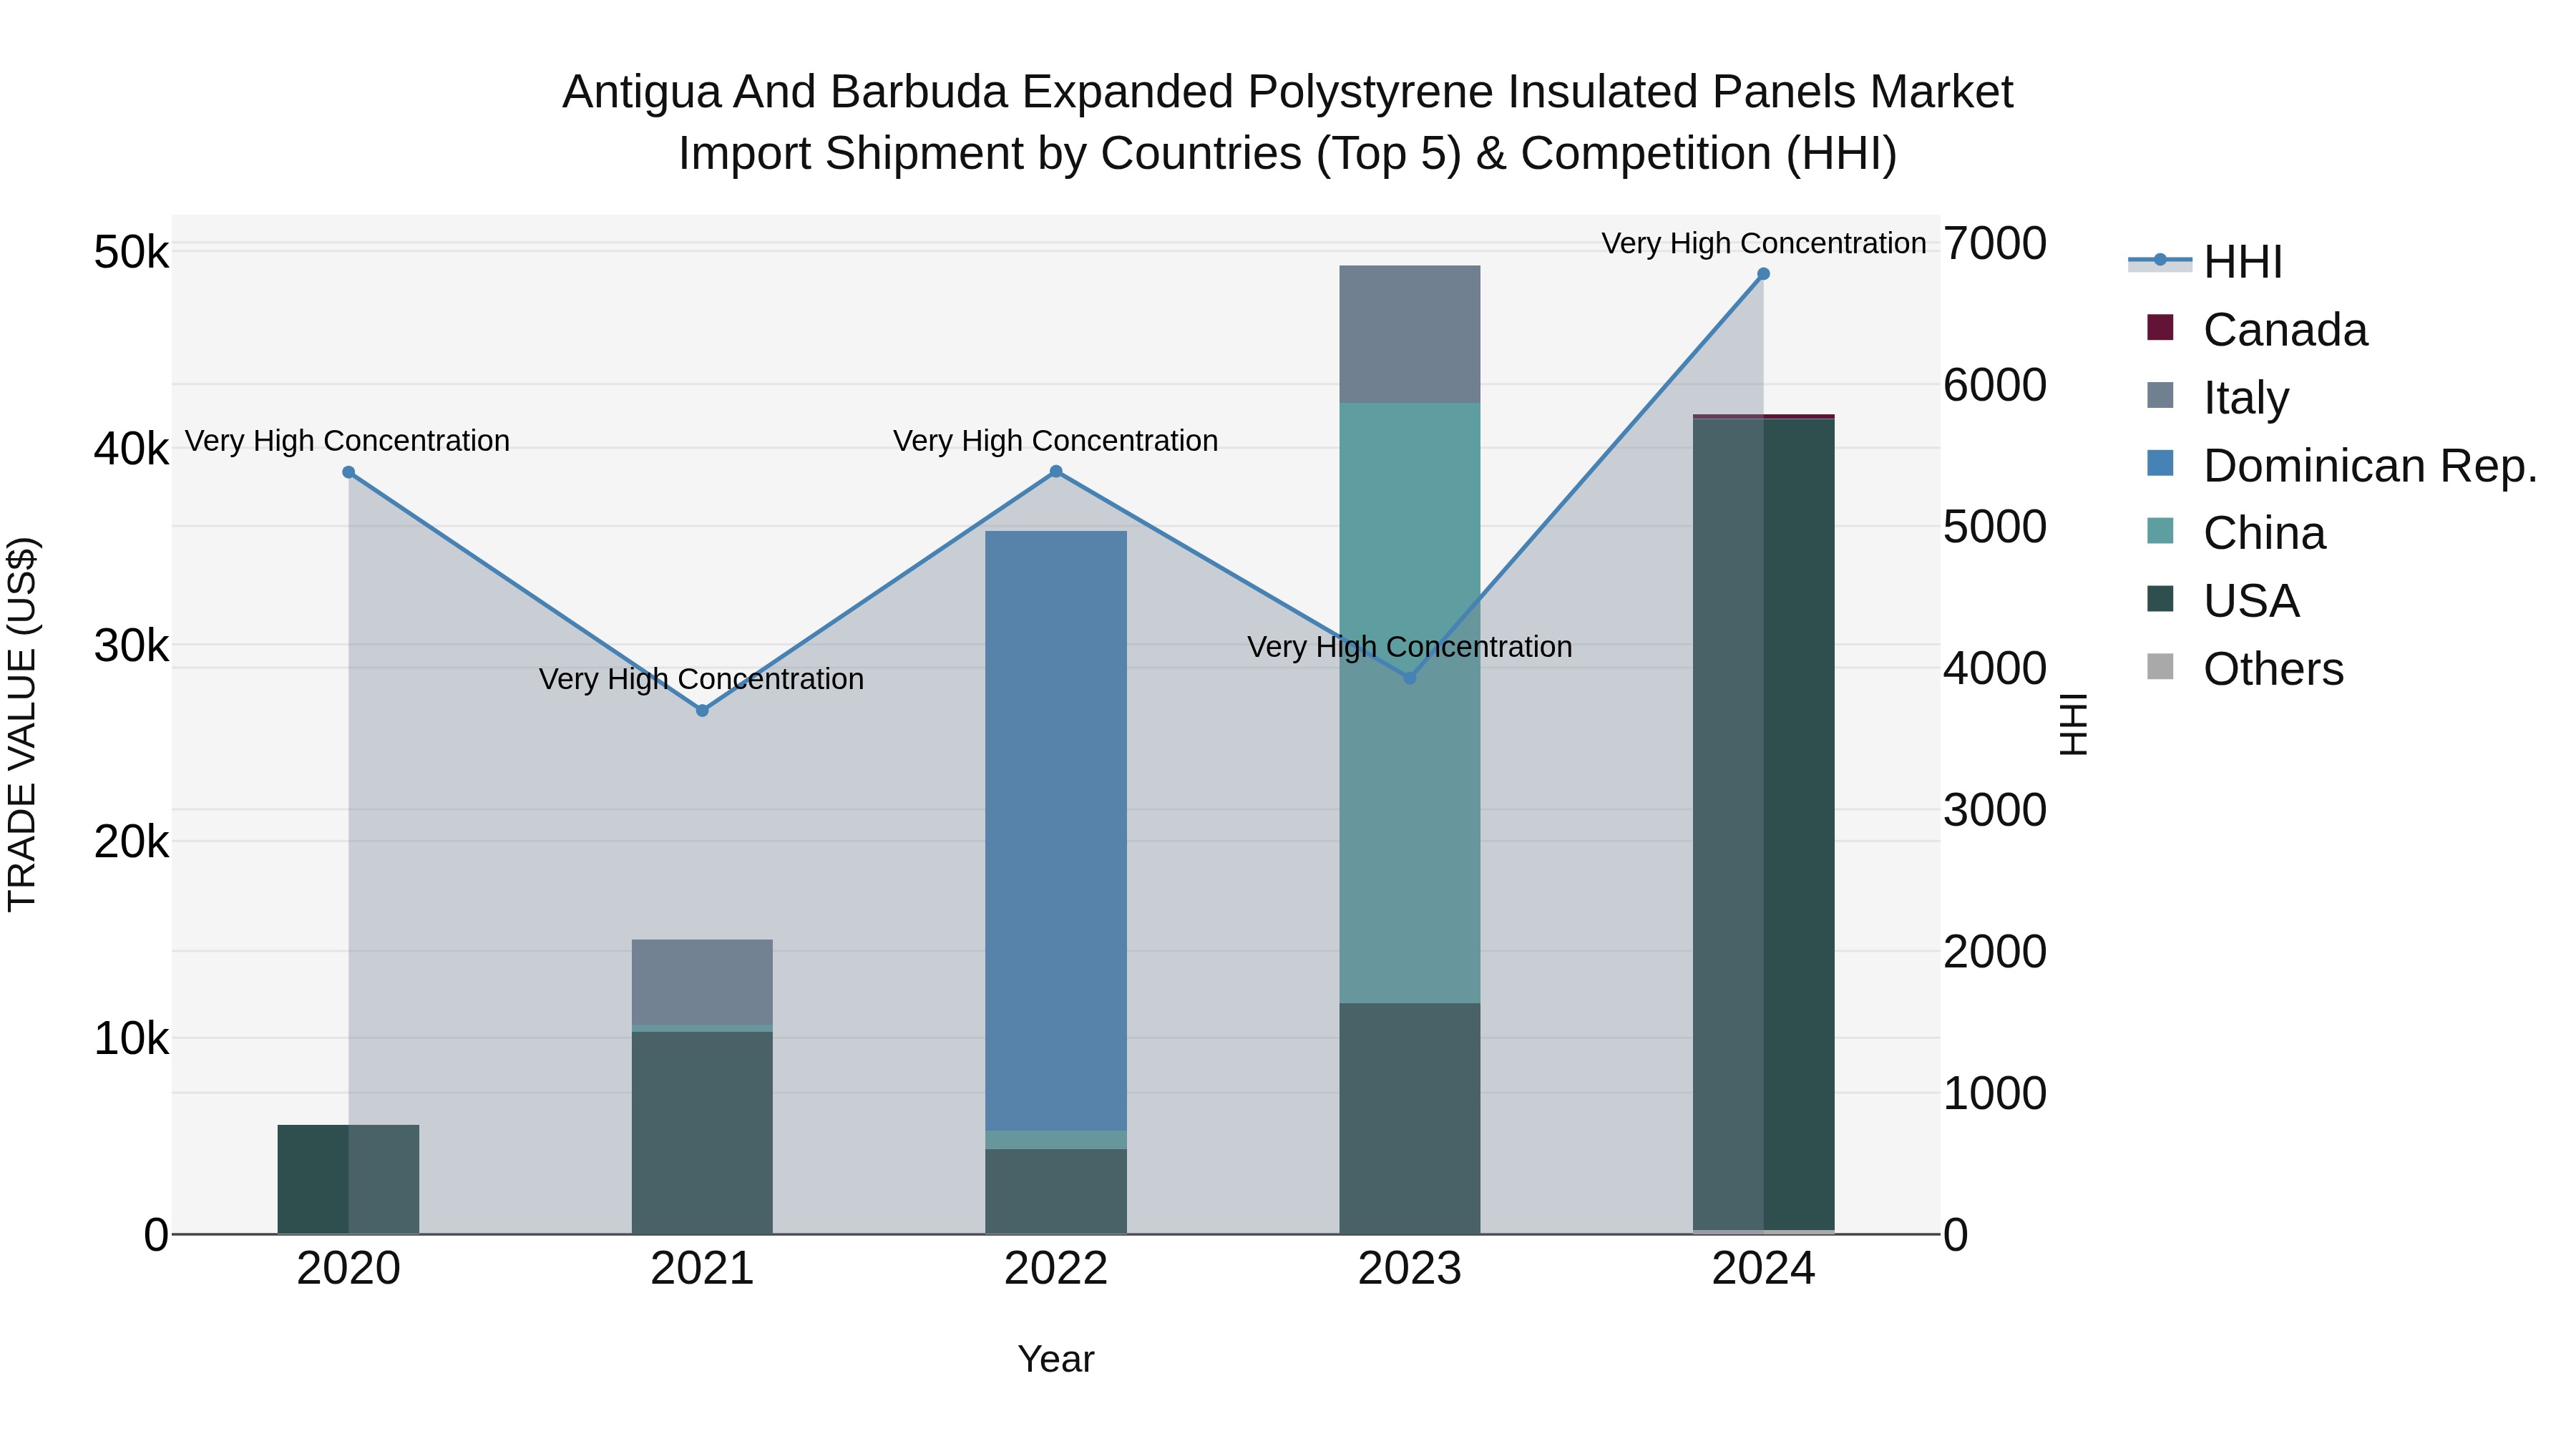The height and width of the screenshot is (1449, 2576).
Task: Click the 2023 HHI data point
Action: click(1410, 678)
